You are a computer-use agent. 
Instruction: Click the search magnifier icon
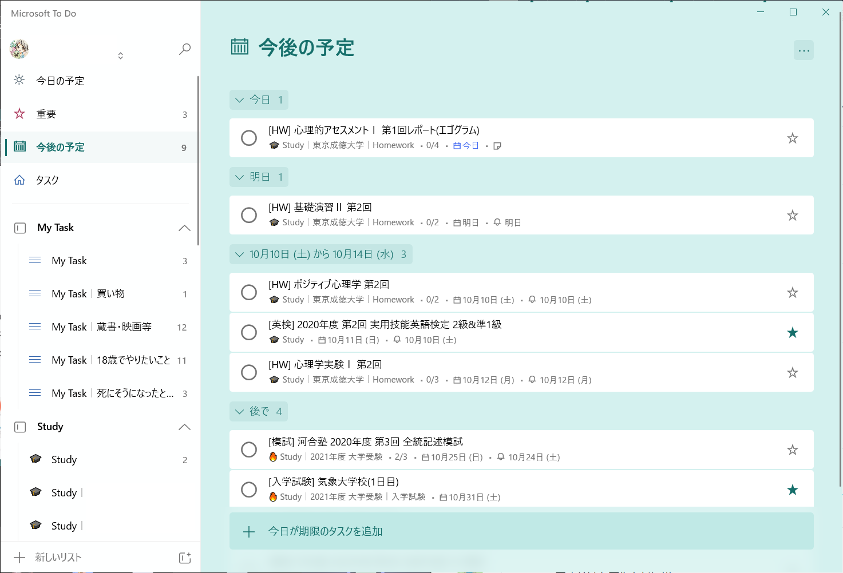pos(185,49)
